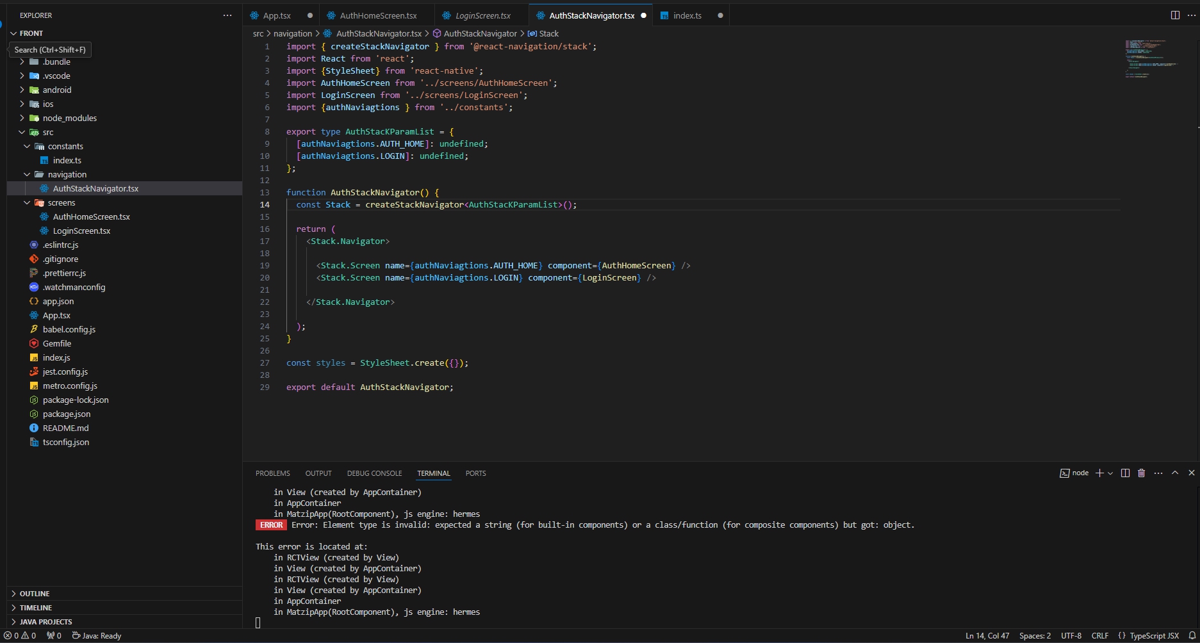
Task: Expand the ios folder
Action: point(48,104)
